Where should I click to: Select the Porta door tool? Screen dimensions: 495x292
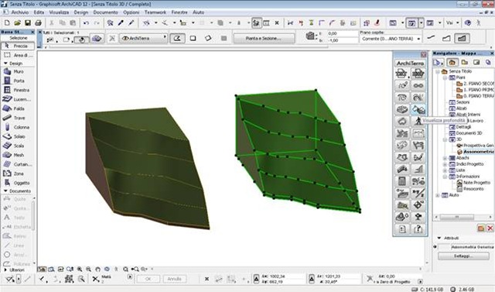[18, 81]
